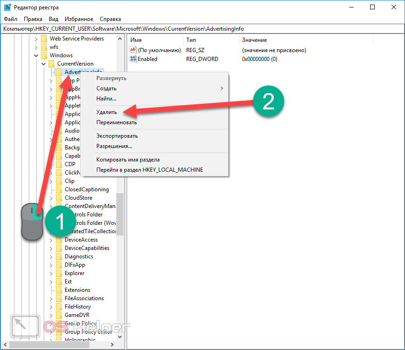Select Переименовать from the context menu
The image size is (405, 350).
pyautogui.click(x=116, y=122)
